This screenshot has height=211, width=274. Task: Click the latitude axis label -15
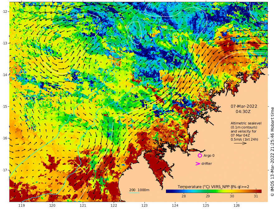[5, 106]
